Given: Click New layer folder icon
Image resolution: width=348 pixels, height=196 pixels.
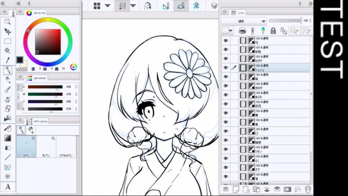Looking at the screenshot, I should tap(256, 189).
